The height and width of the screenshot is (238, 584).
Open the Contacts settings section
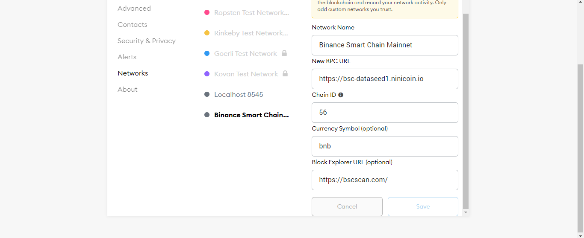click(x=133, y=25)
